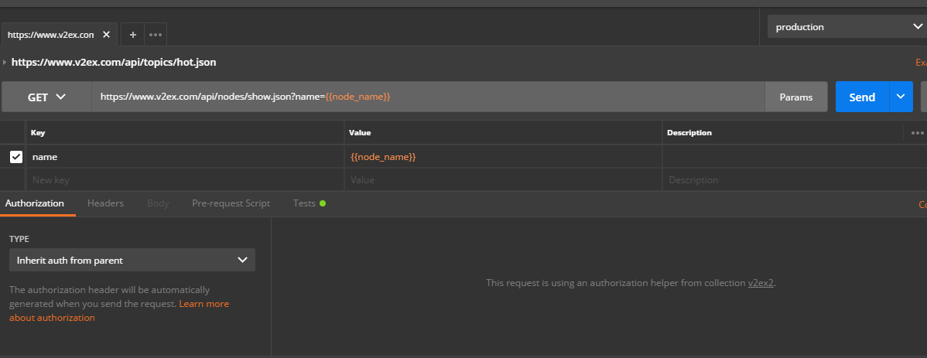Switch to the Authorization tab
Image resolution: width=927 pixels, height=358 pixels.
[x=34, y=203]
